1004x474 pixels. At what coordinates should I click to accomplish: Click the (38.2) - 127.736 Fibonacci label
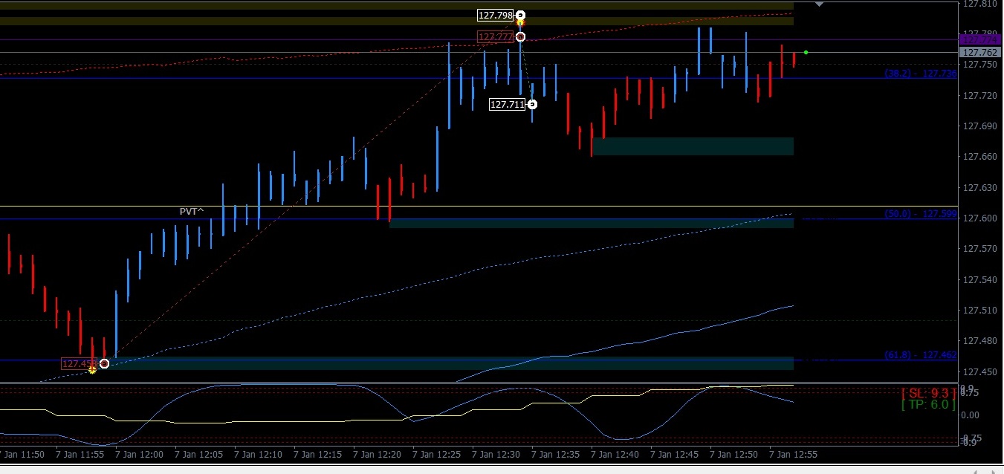coord(920,74)
